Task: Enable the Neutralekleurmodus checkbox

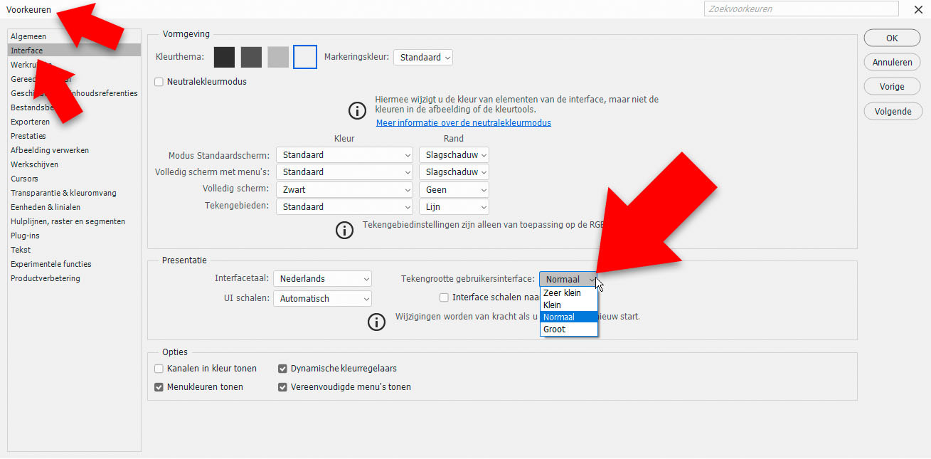Action: (x=159, y=82)
